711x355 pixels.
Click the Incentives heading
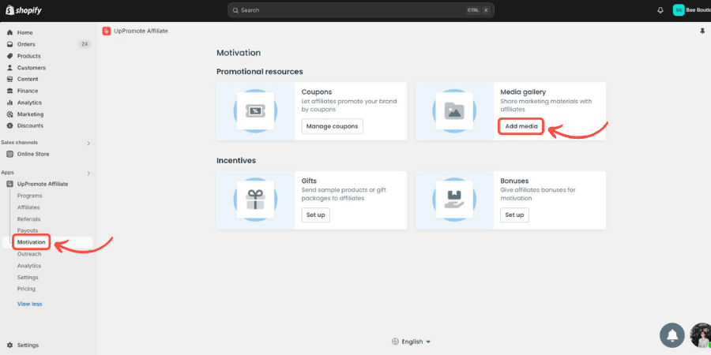click(x=235, y=160)
